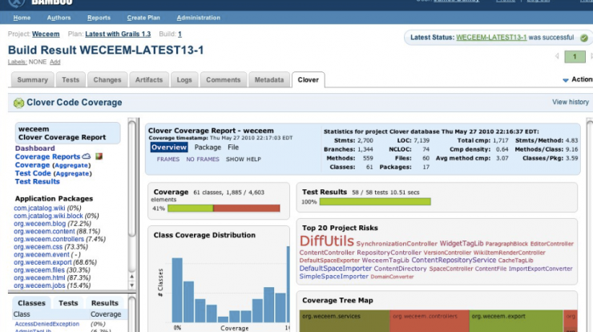Select the Package tab in Clover report

coord(208,148)
